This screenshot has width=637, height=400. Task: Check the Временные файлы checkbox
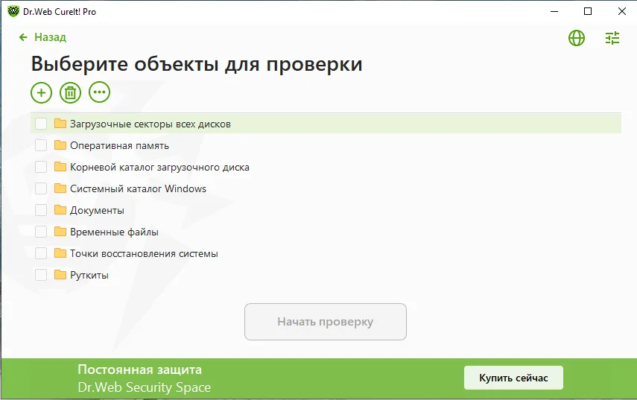(41, 232)
